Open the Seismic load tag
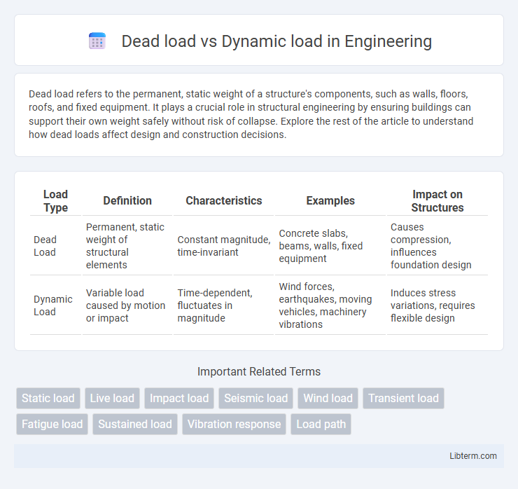Viewport: 518px width, 489px height. [255, 398]
